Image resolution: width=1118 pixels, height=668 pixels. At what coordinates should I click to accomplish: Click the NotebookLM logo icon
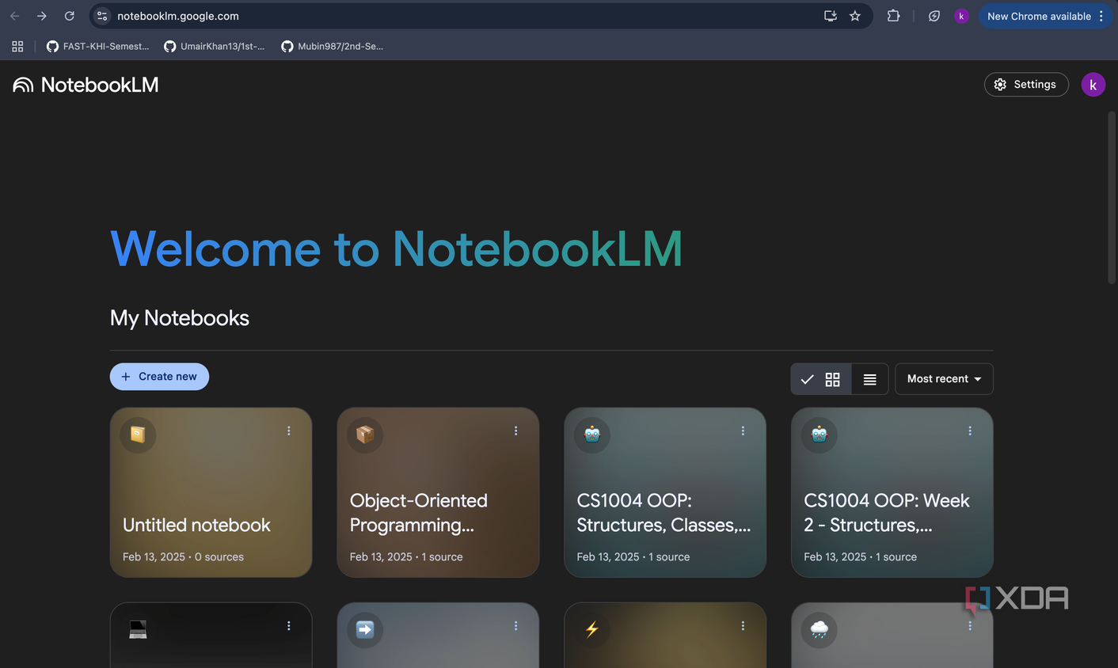pyautogui.click(x=23, y=85)
